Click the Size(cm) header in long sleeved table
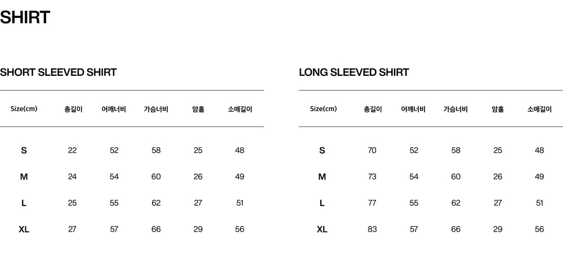 coord(323,108)
